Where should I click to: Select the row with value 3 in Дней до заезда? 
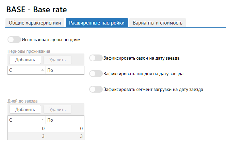(27, 136)
